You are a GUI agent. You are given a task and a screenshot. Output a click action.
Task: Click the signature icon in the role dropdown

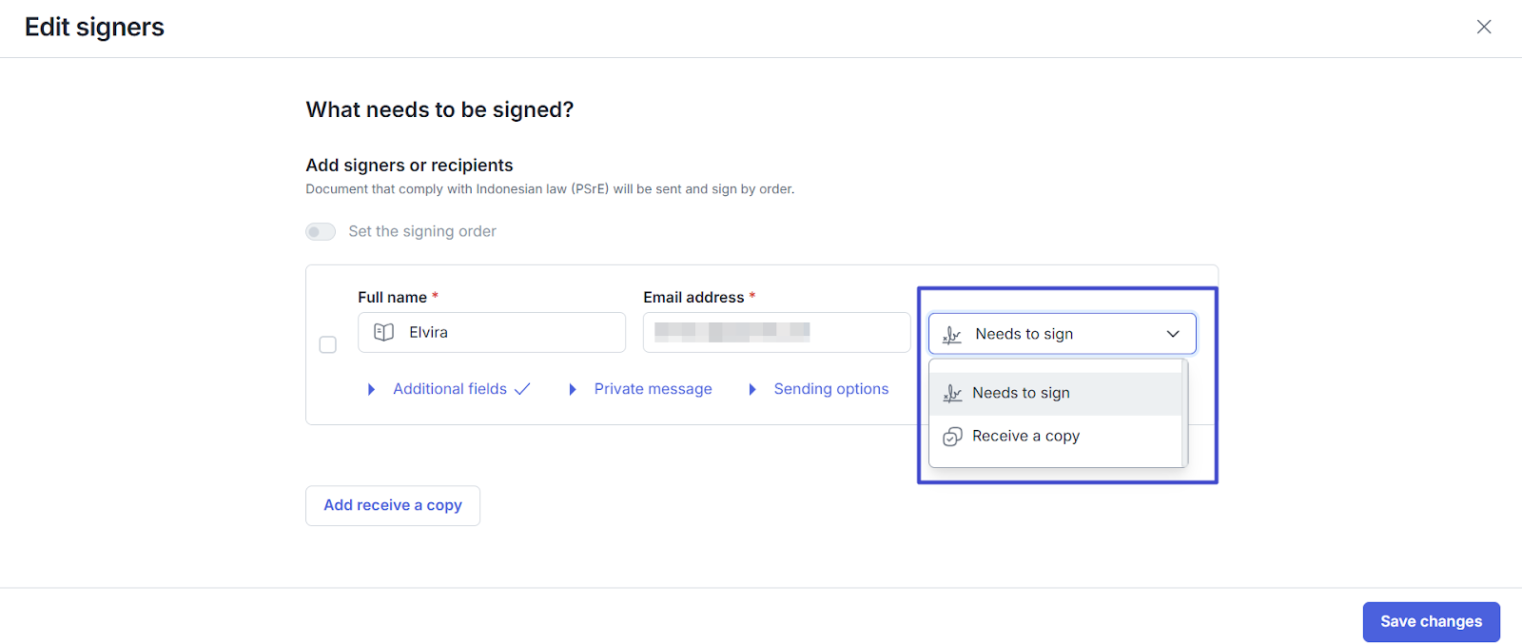[x=951, y=334]
